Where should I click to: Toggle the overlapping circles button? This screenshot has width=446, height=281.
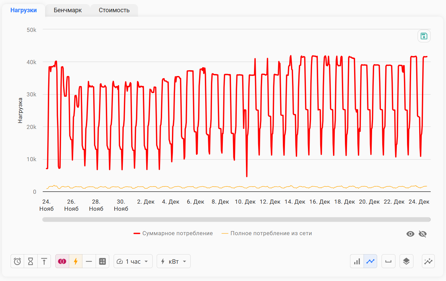(x=62, y=261)
